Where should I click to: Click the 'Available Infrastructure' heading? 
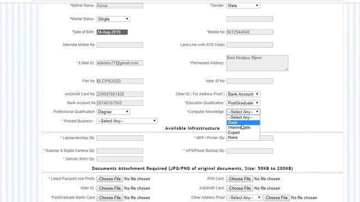click(192, 128)
